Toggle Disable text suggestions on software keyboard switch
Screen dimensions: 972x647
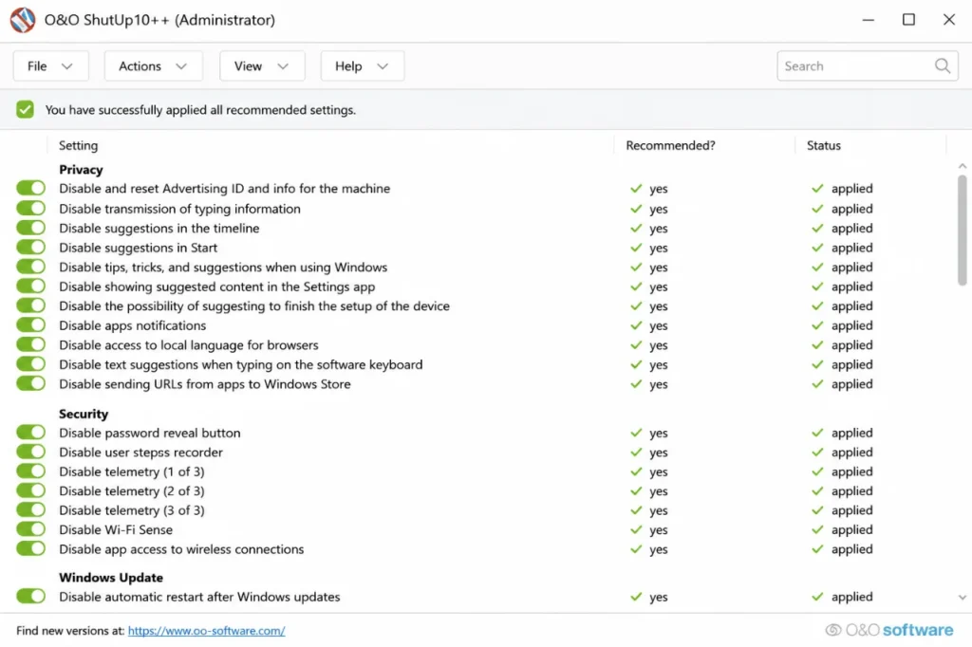(x=31, y=363)
